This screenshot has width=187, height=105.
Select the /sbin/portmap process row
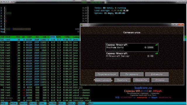tap(44, 98)
